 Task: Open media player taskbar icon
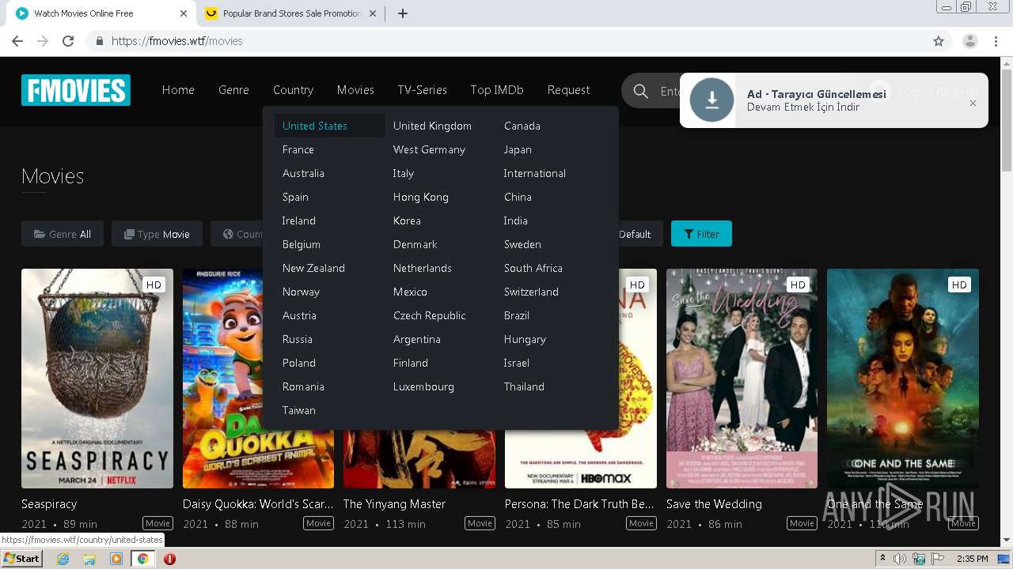tap(116, 559)
